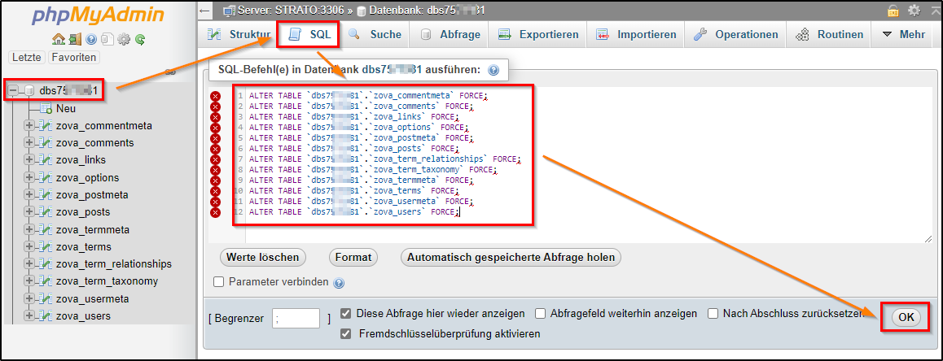
Task: Click the new-table icon beside Neu
Action: (x=46, y=109)
